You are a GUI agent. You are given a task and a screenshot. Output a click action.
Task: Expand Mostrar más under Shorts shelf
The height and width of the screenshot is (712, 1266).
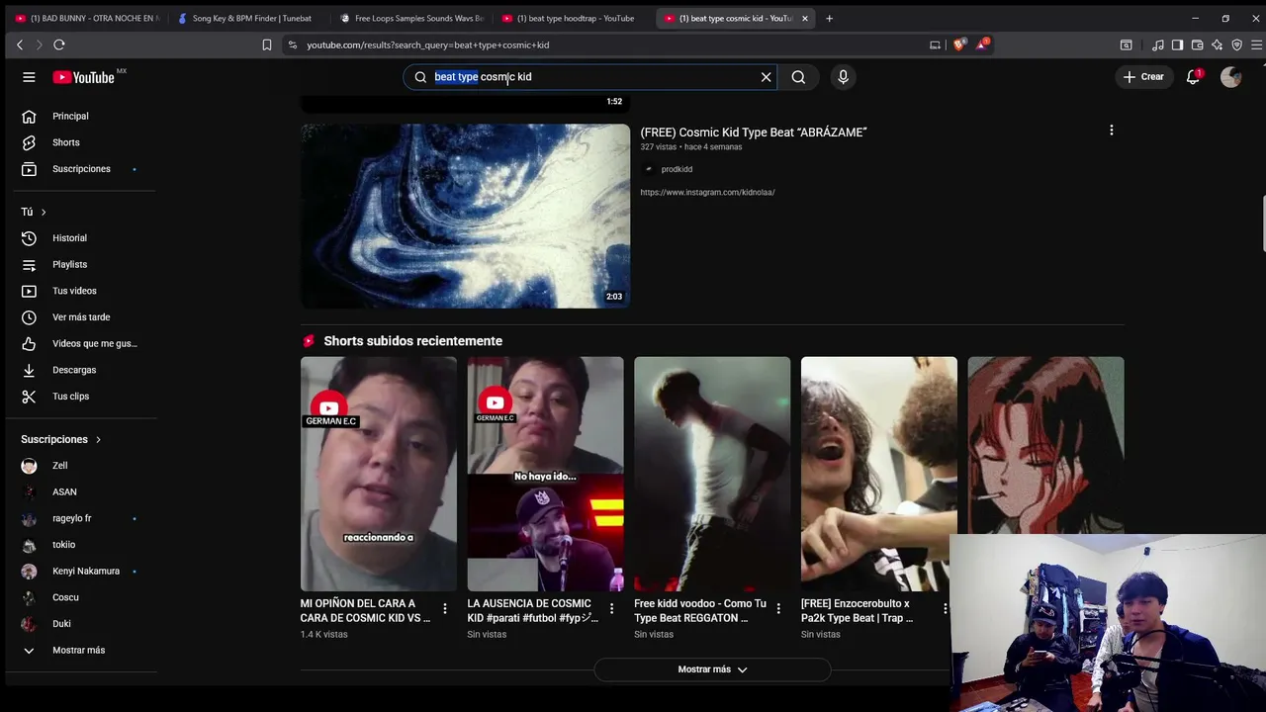(712, 669)
